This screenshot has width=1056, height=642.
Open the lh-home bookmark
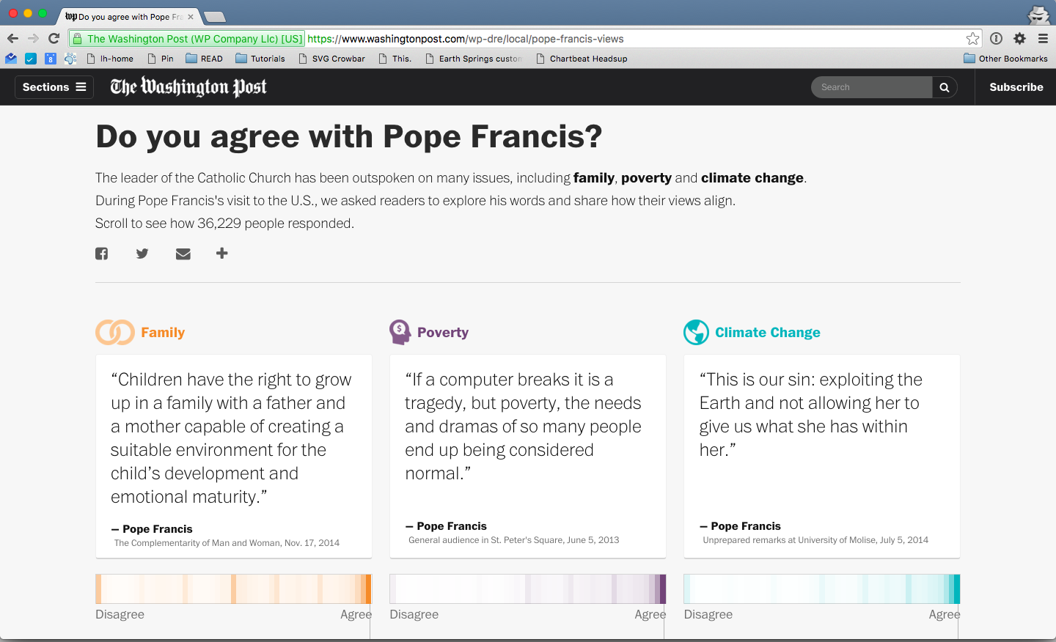[x=110, y=59]
